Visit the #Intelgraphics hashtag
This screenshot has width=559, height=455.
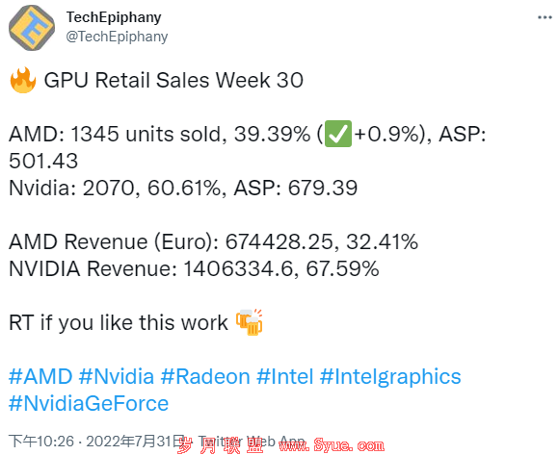point(390,376)
